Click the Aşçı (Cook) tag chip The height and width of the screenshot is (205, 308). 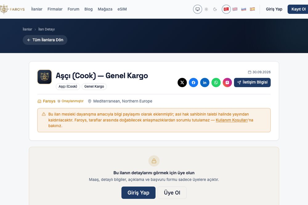point(68,86)
